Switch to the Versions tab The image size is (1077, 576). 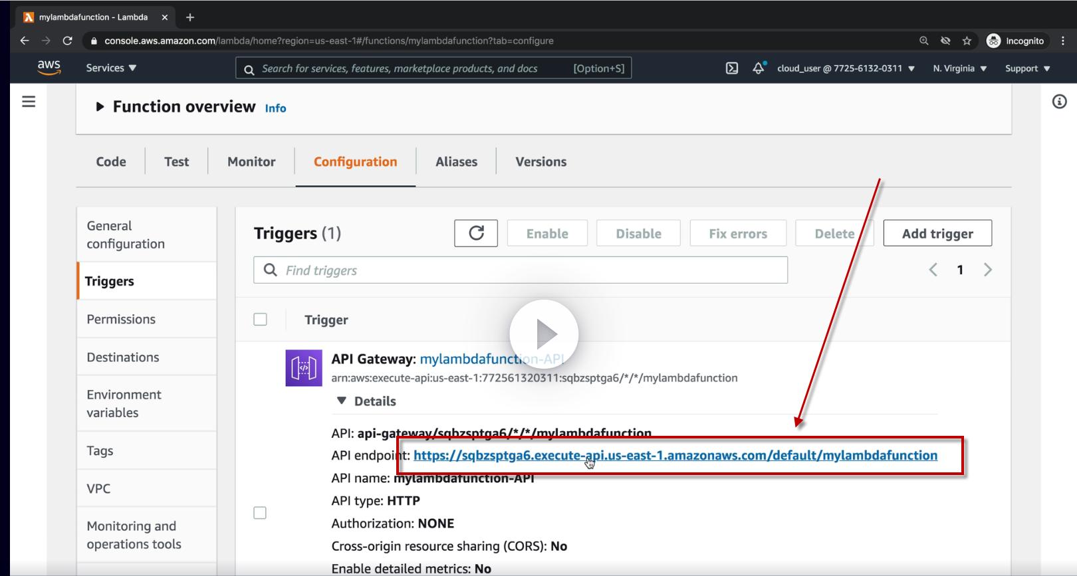pos(541,161)
